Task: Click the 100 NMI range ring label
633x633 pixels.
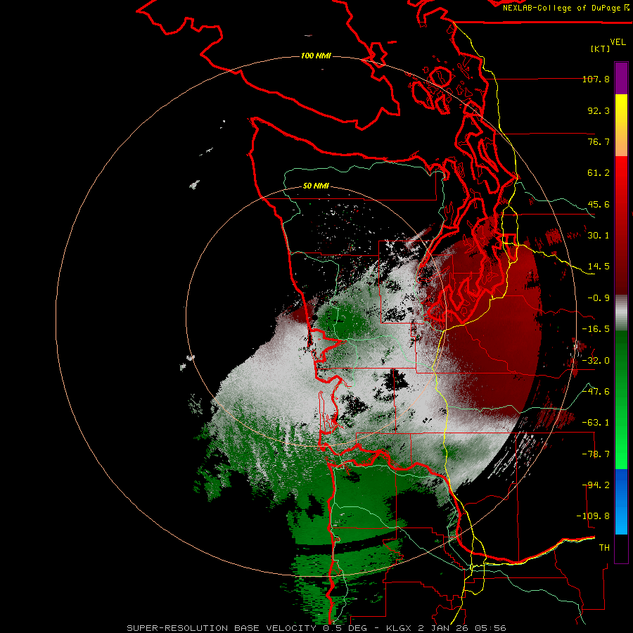Action: [x=316, y=56]
